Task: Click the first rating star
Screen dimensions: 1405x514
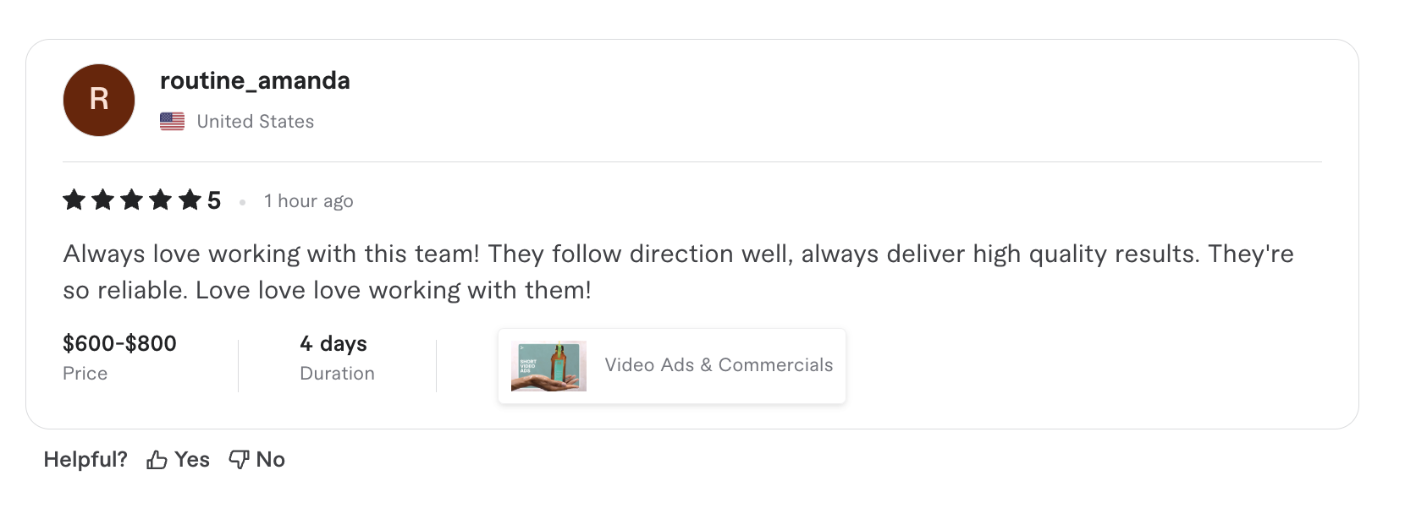Action: click(x=74, y=200)
